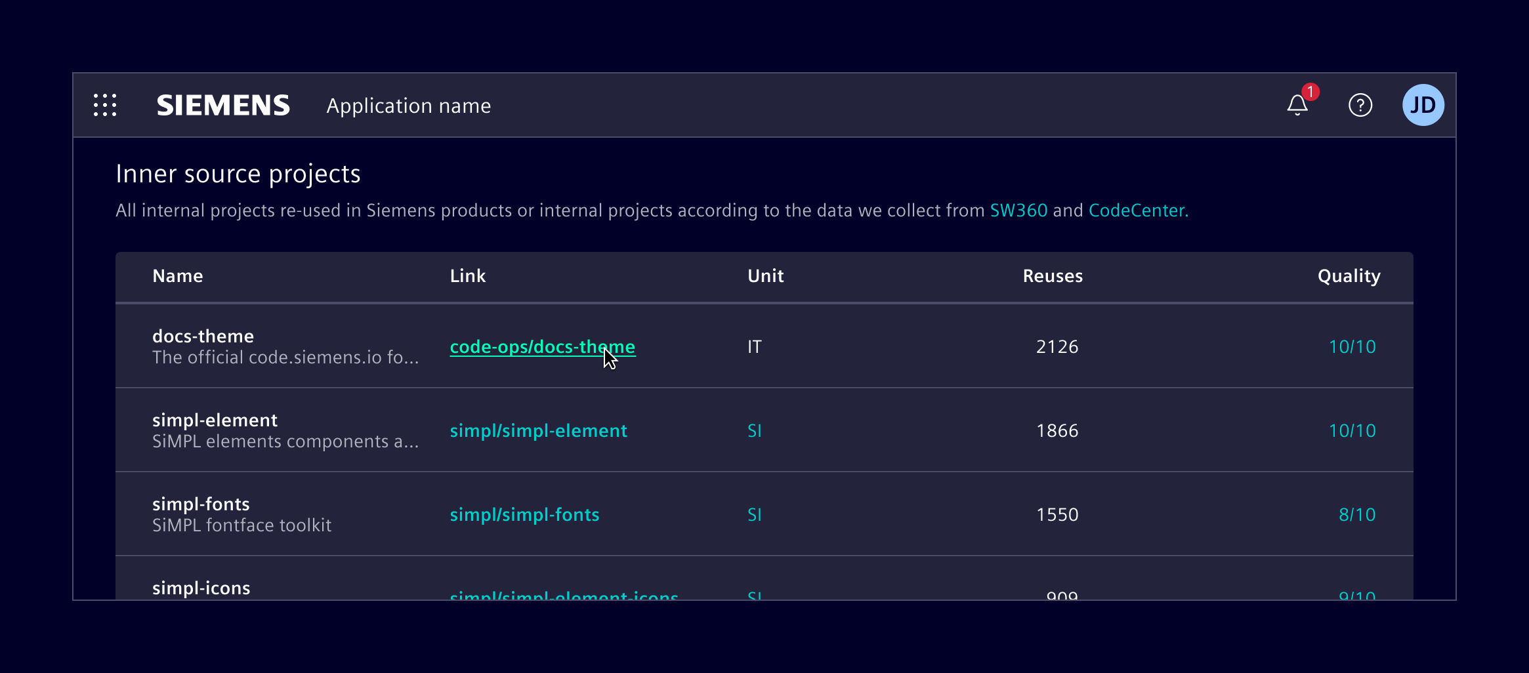Sort by Quality column header
The height and width of the screenshot is (673, 1529).
(x=1349, y=276)
